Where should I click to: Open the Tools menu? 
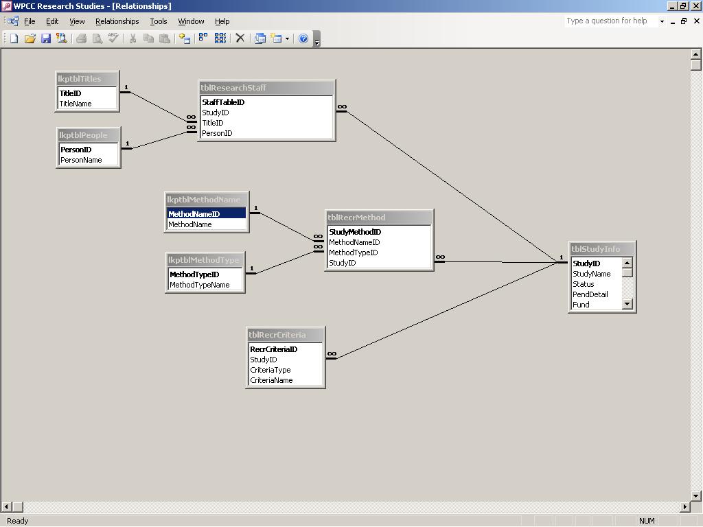(x=159, y=21)
